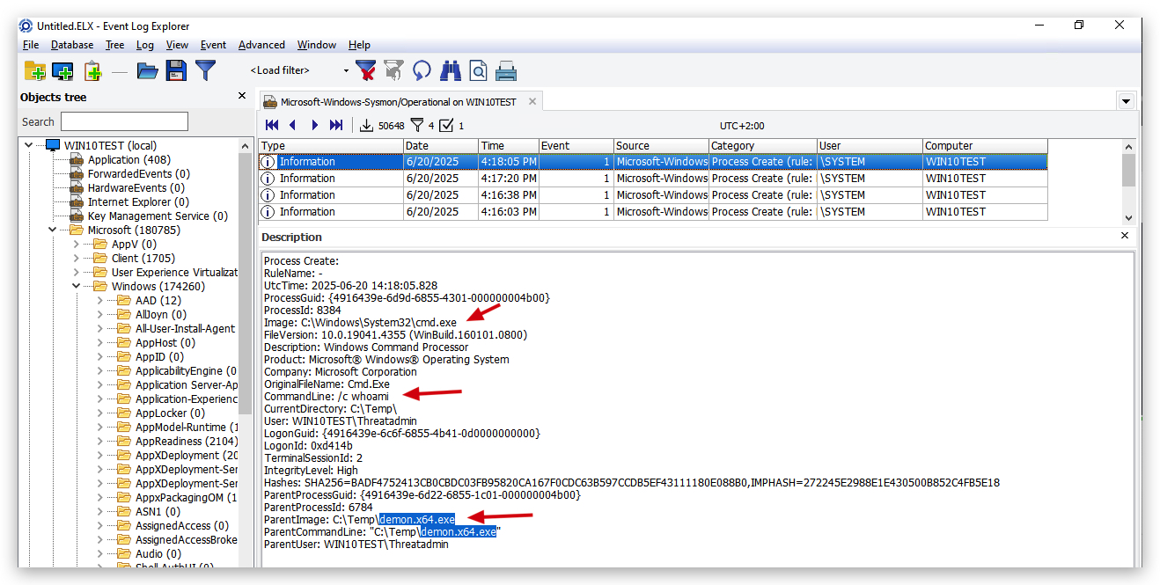Click the Objects tree search field
This screenshot has height=585, width=1160.
[124, 121]
